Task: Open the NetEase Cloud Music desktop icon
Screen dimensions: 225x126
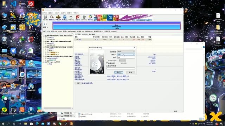Action: tap(31, 5)
